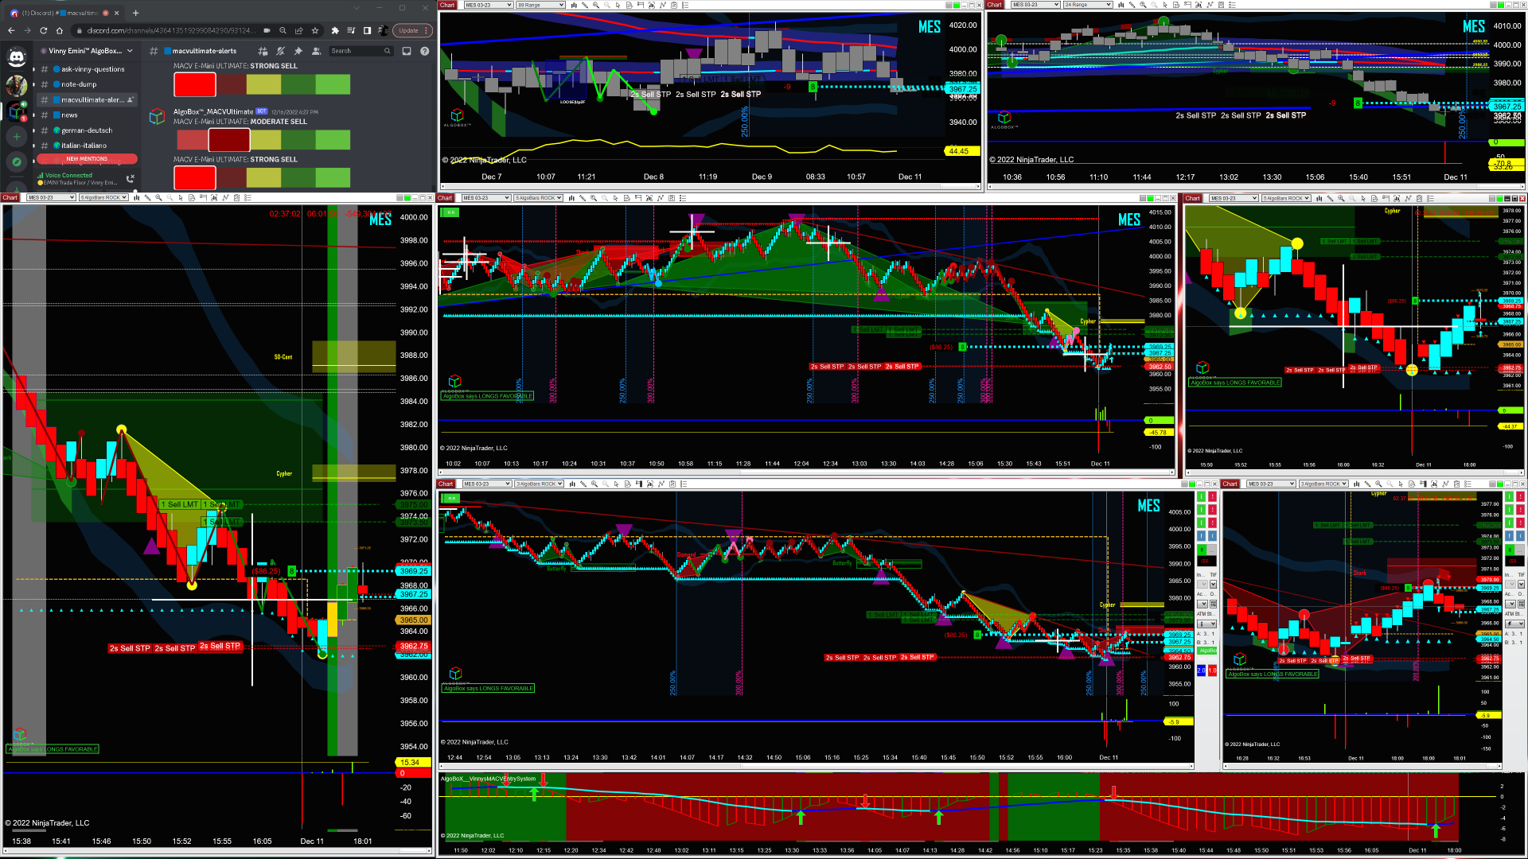Click the Chrome Update button
This screenshot has height=859, width=1528.
[x=410, y=30]
